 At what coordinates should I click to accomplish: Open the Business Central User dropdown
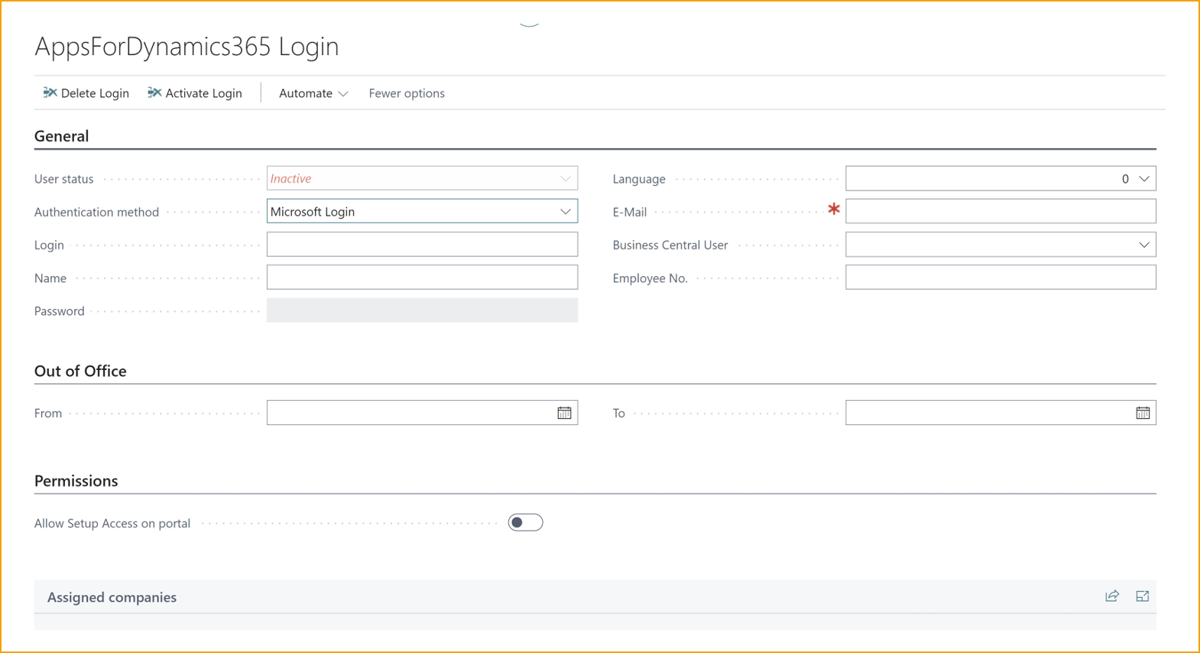pyautogui.click(x=1144, y=245)
